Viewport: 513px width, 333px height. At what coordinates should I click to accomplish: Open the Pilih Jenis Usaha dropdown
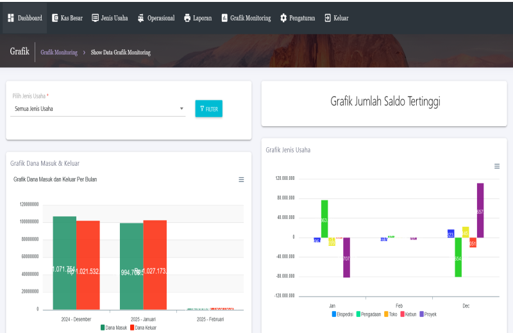(x=99, y=109)
